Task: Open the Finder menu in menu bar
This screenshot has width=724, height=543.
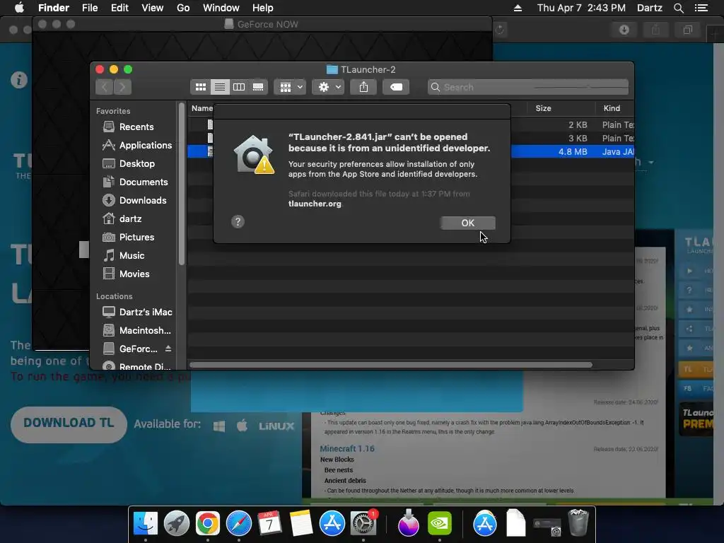Action: [x=54, y=8]
